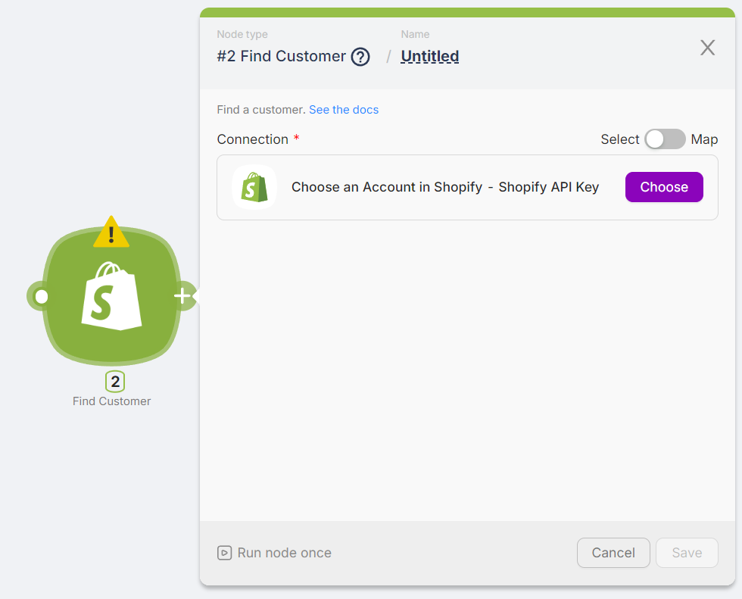Image resolution: width=742 pixels, height=599 pixels.
Task: Click the Map label next to the switch
Action: tap(704, 139)
